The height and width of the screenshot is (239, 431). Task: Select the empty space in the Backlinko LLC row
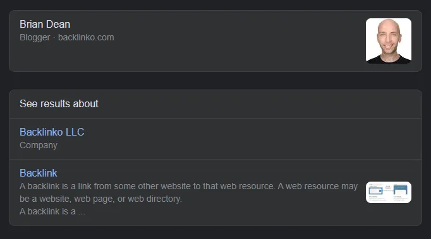[x=247, y=139]
